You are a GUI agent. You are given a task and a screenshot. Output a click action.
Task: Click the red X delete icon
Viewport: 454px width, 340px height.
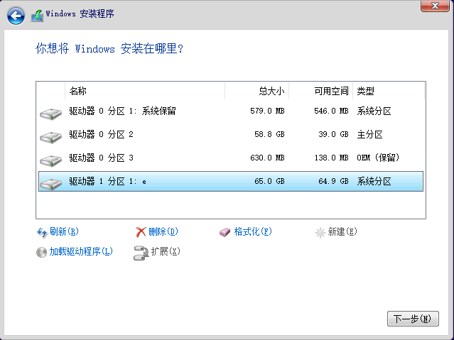141,232
